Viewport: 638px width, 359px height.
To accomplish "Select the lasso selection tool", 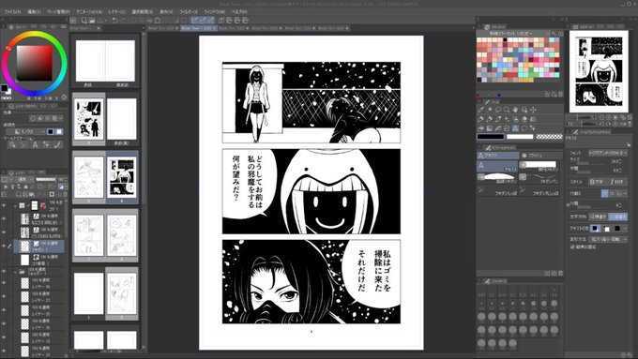I will 498,110.
